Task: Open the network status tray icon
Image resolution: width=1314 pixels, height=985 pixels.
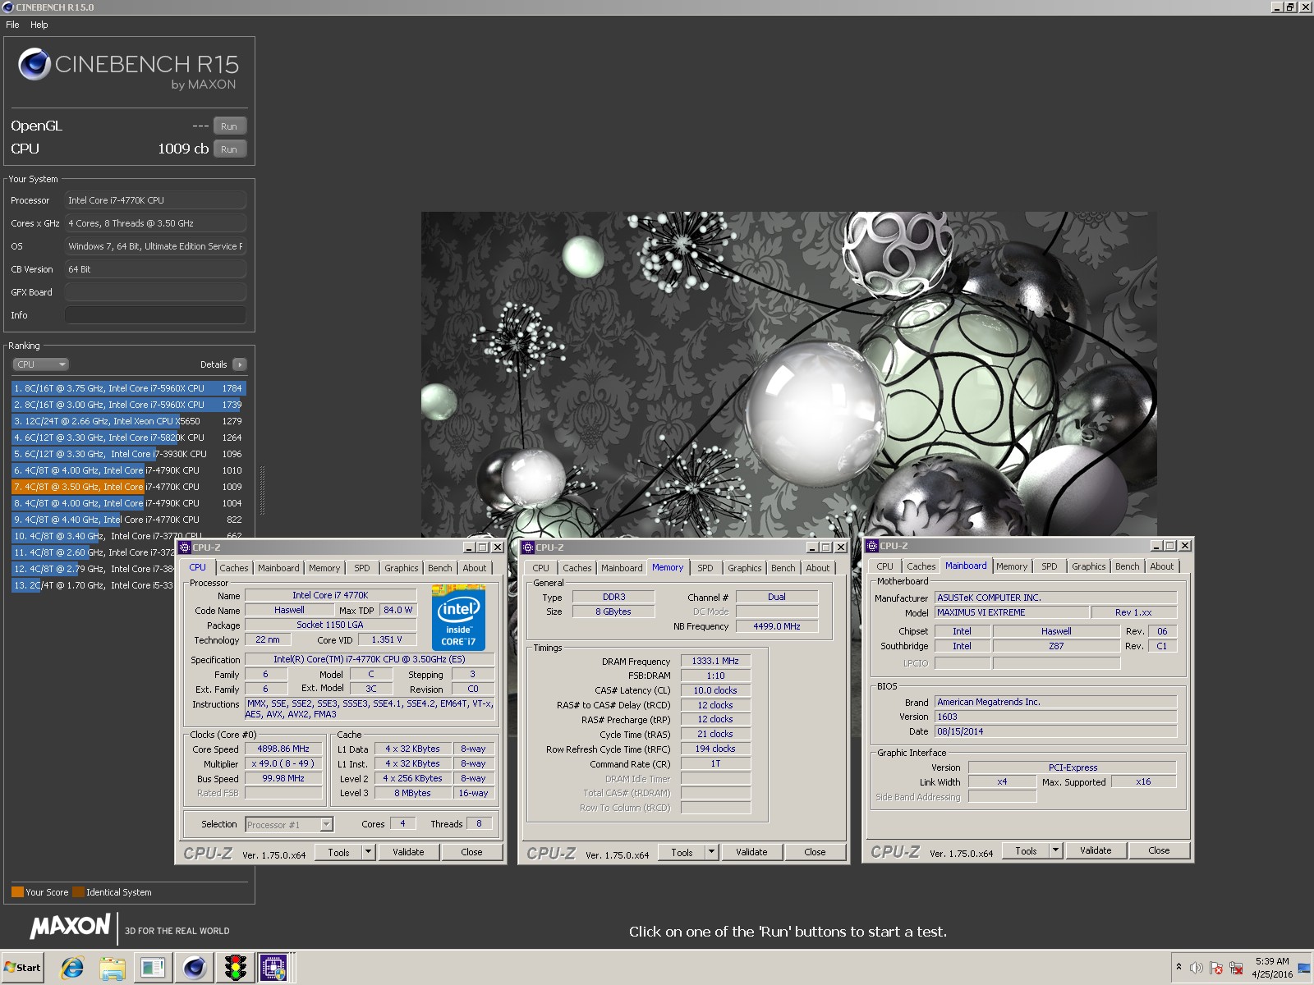Action: click(1236, 968)
